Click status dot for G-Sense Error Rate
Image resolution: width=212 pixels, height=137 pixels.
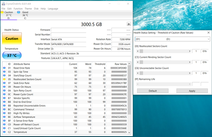tap(4, 121)
